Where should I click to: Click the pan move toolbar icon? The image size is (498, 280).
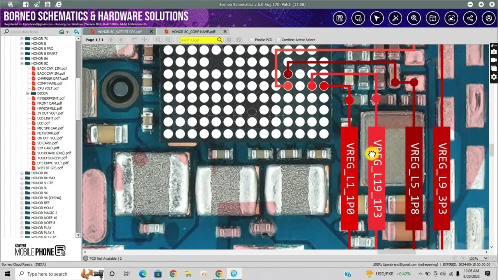click(x=144, y=40)
